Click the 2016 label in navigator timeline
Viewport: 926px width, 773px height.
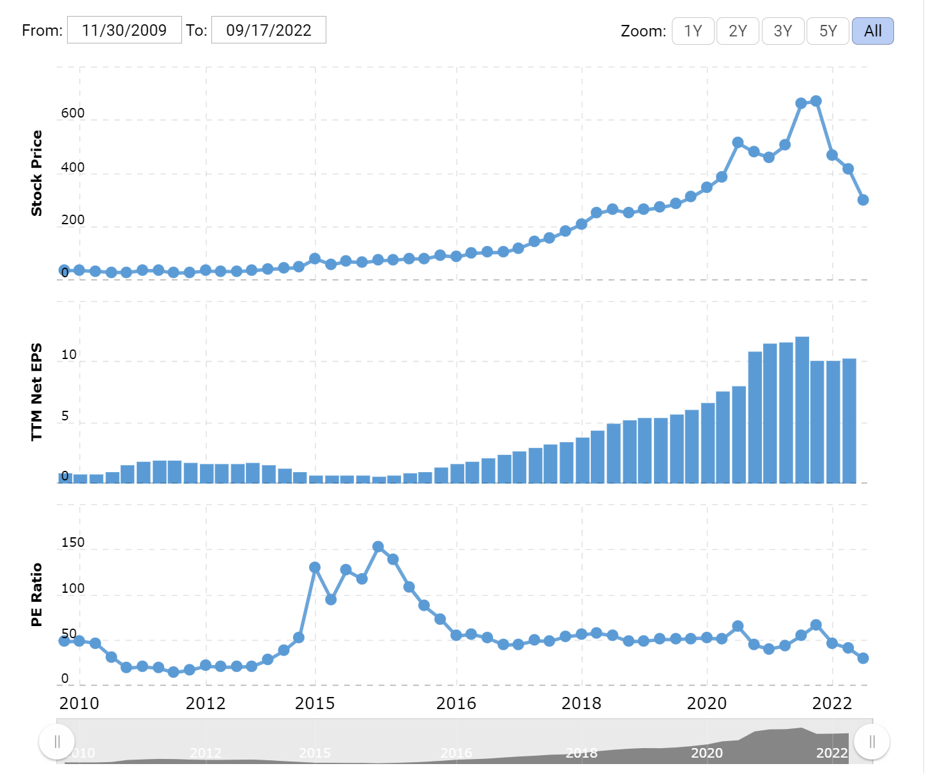[x=456, y=753]
